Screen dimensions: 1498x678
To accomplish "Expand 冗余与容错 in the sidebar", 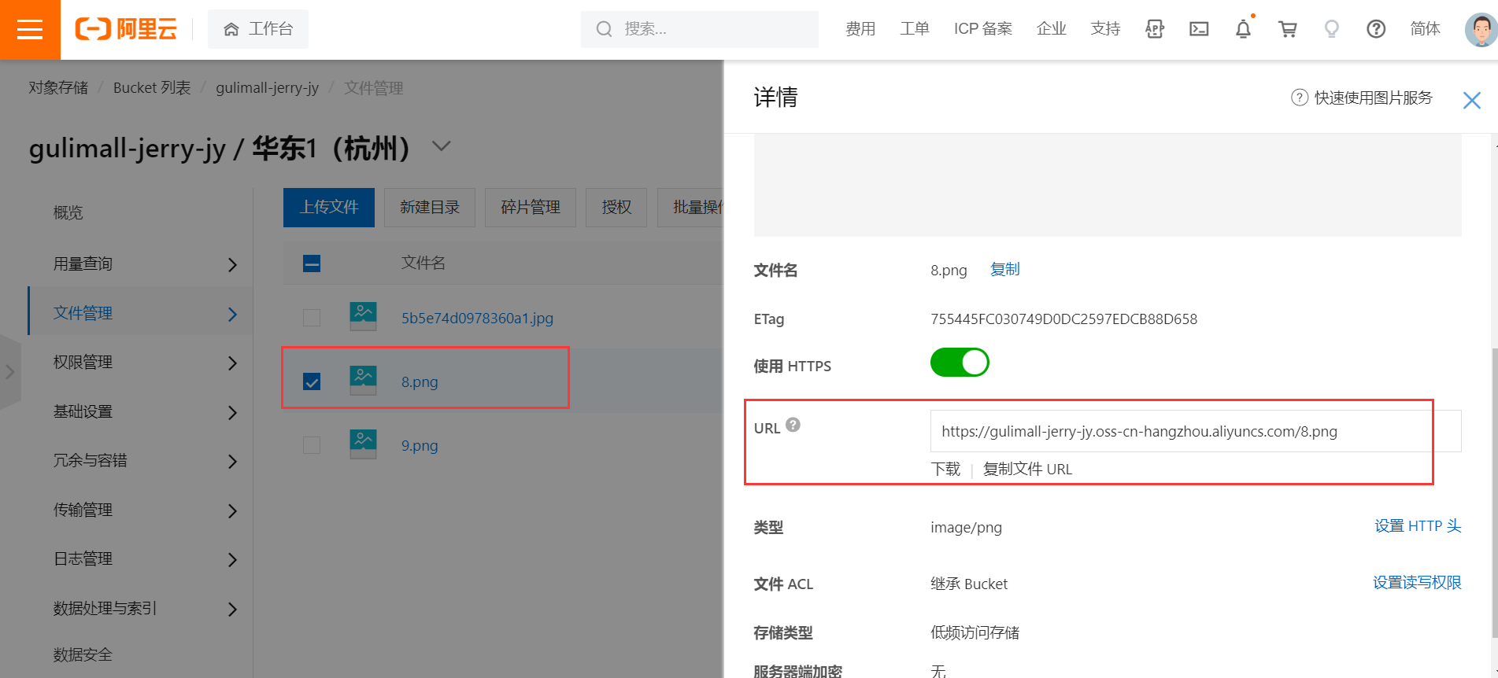I will click(232, 462).
